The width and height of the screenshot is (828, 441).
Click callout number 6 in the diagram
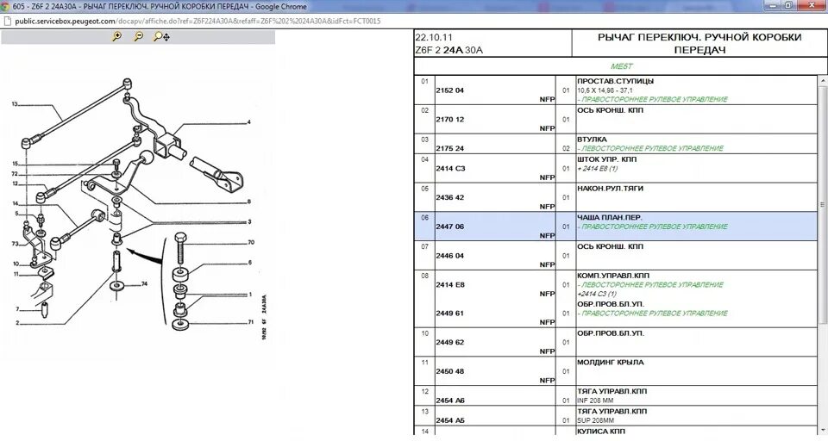[250, 262]
